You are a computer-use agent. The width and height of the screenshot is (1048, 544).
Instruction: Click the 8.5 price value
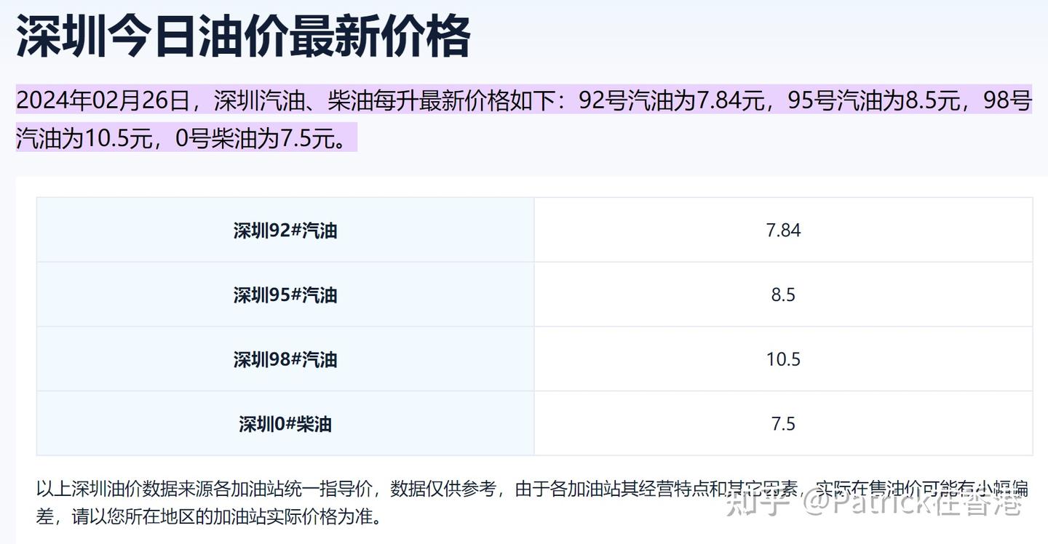tap(783, 295)
